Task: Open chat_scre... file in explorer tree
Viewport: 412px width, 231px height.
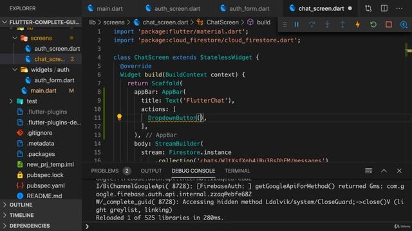Action: click(50, 59)
